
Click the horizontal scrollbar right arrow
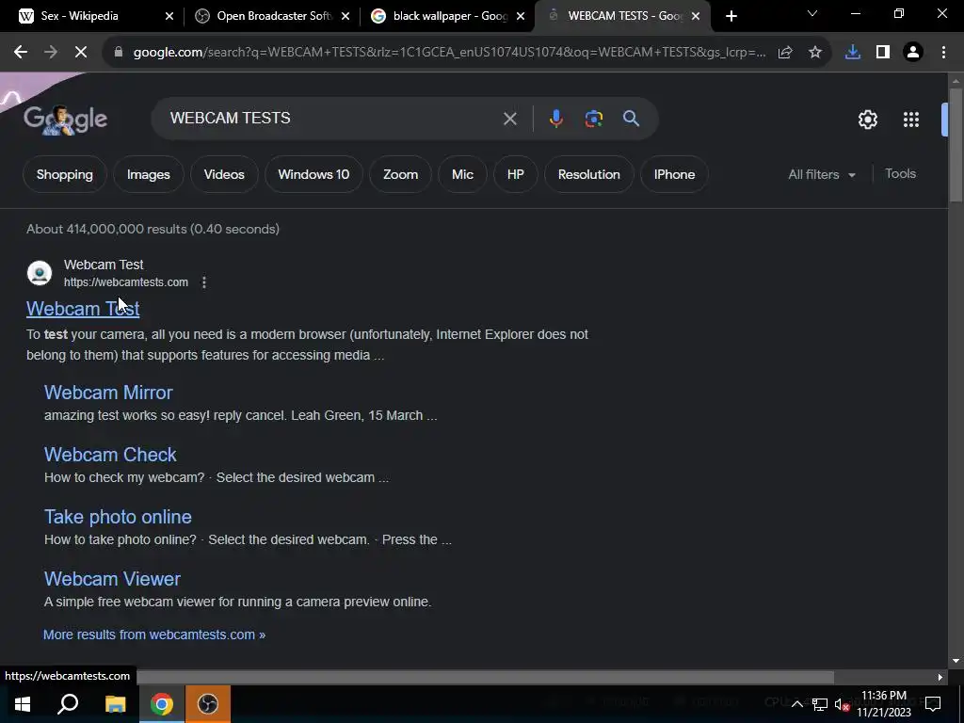(x=940, y=678)
